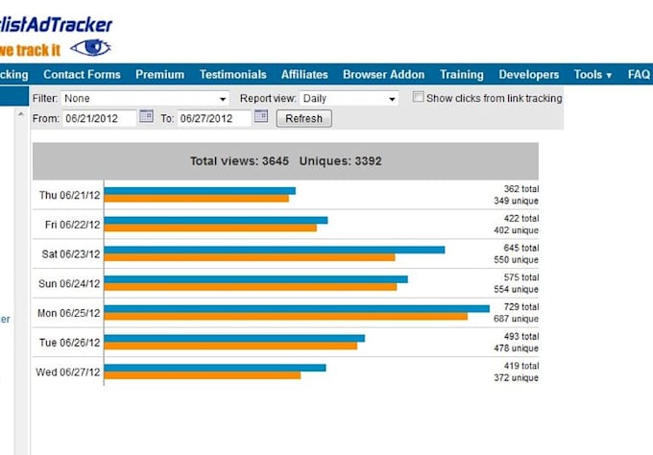Click the blue total bar for Thu 06/21/12

click(x=200, y=191)
